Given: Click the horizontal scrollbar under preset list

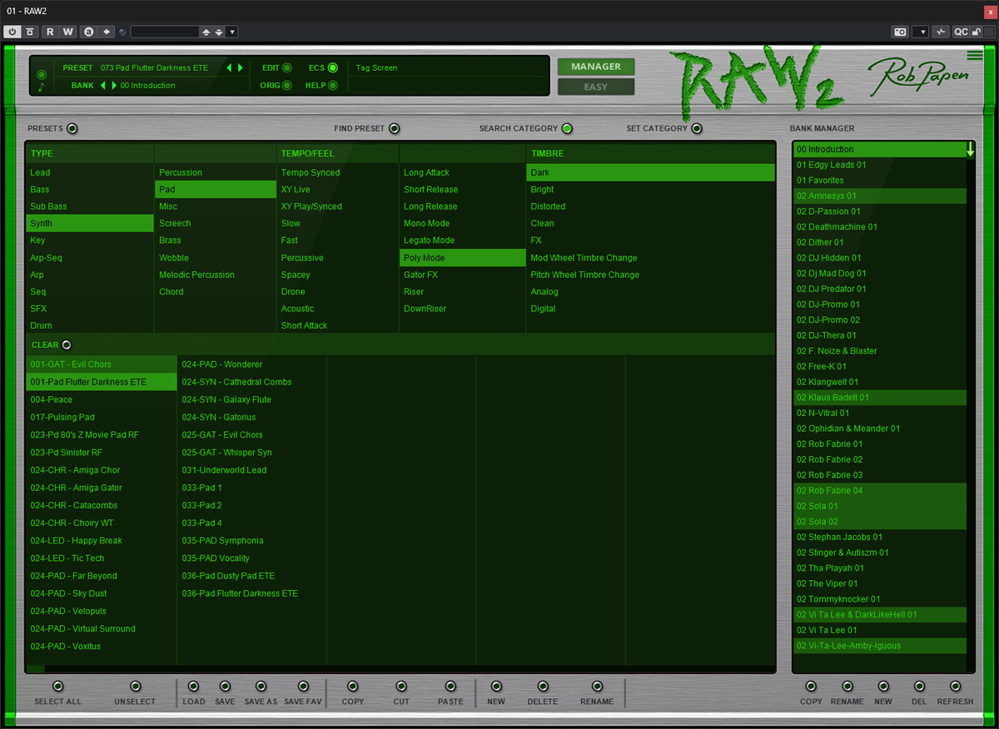Looking at the screenshot, I should point(400,668).
